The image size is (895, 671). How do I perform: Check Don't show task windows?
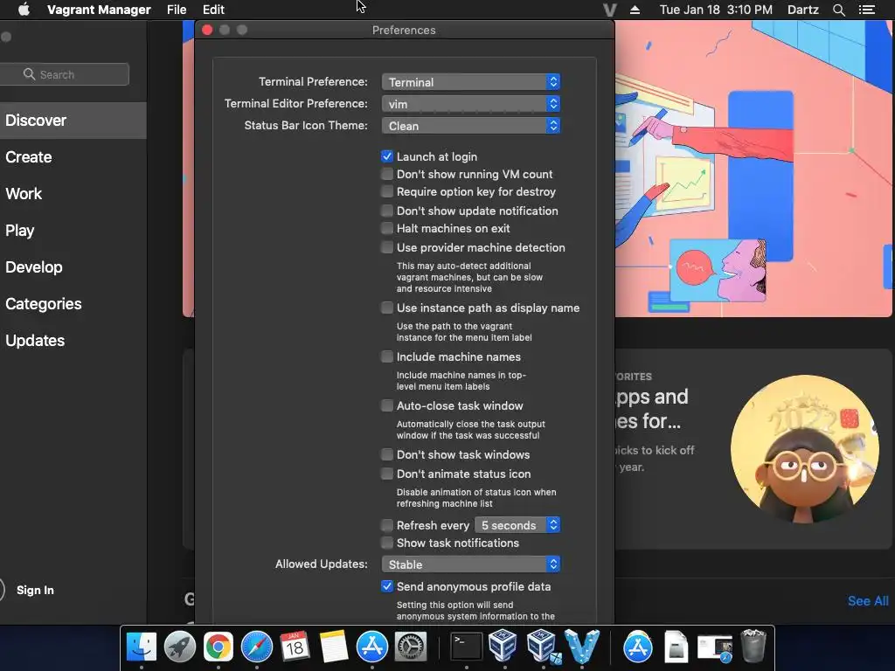click(387, 454)
